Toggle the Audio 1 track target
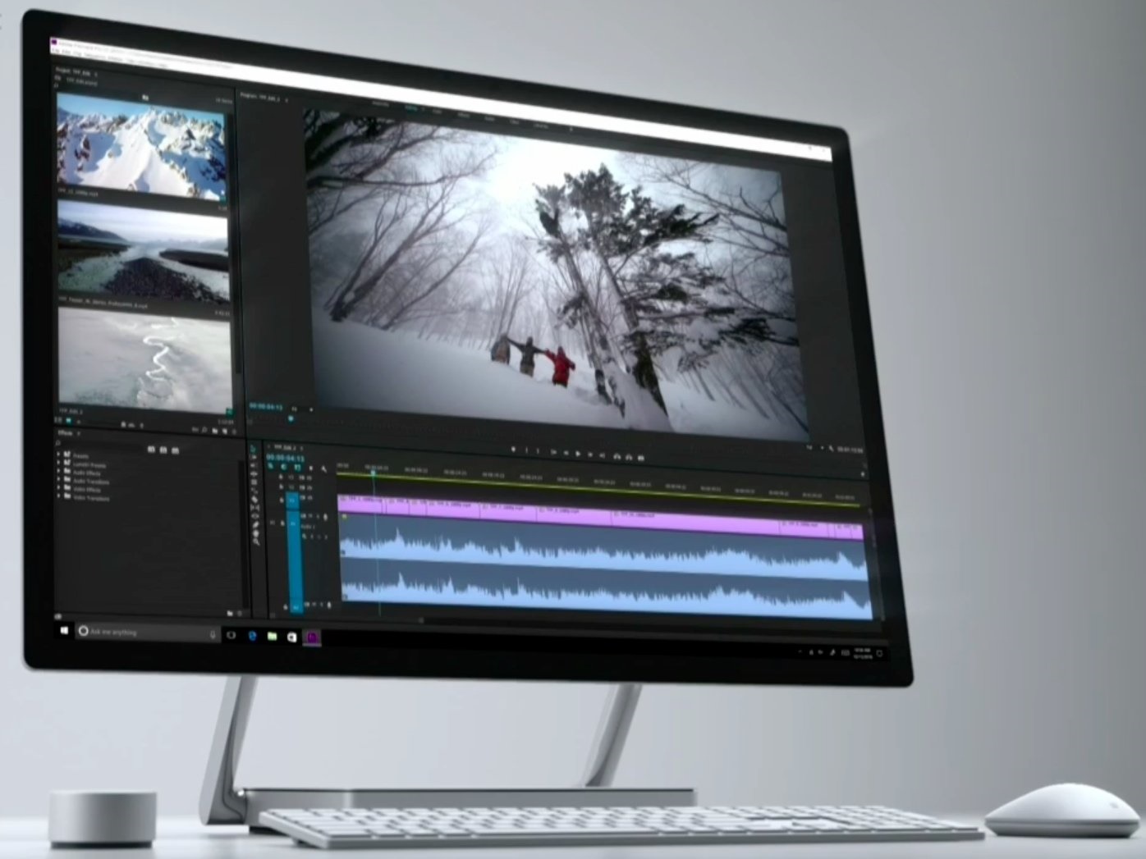 pos(291,525)
